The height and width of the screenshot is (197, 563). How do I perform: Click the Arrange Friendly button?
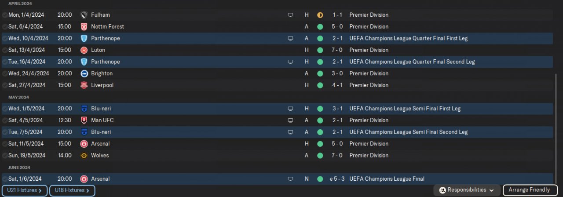click(x=529, y=190)
